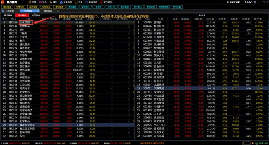Select the BI0270 元件 sector row
The width and height of the screenshot is (269, 145).
pos(68,30)
